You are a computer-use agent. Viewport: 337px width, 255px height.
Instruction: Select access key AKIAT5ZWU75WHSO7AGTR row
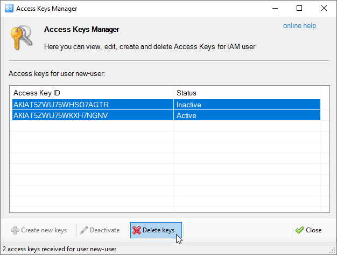coord(166,105)
